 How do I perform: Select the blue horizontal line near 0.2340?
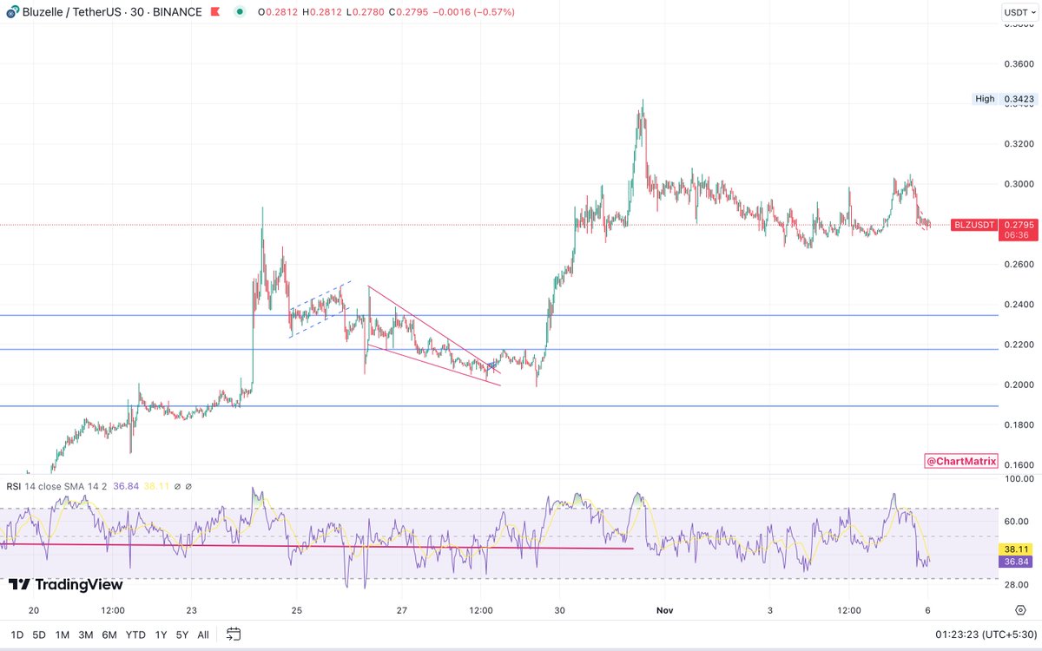(499, 315)
